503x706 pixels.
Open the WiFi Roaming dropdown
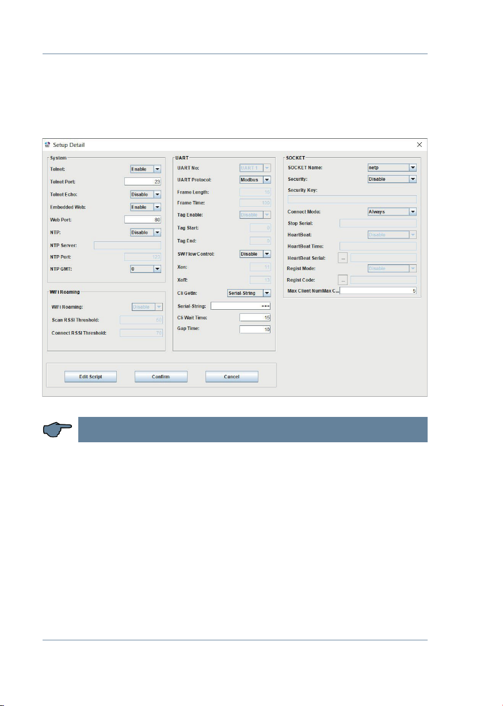click(x=147, y=307)
